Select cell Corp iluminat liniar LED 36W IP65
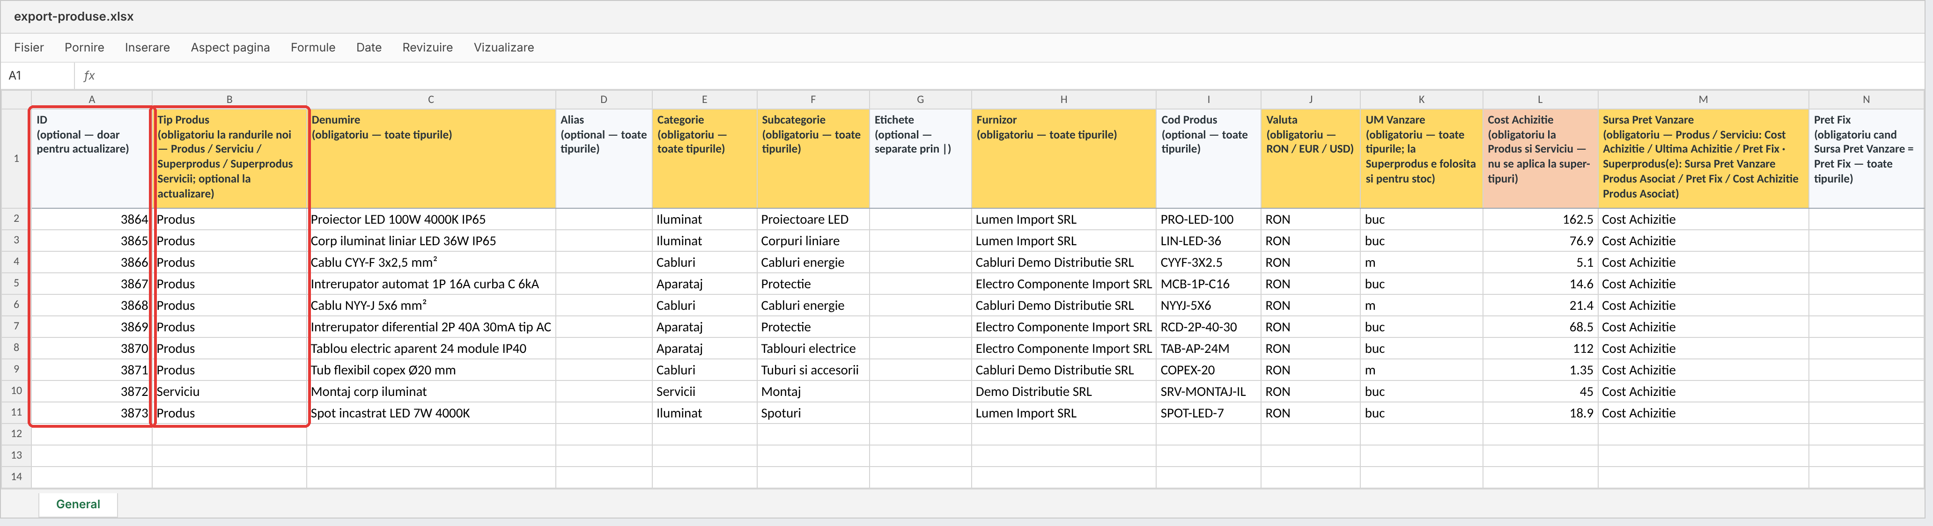The width and height of the screenshot is (1933, 526). [431, 241]
